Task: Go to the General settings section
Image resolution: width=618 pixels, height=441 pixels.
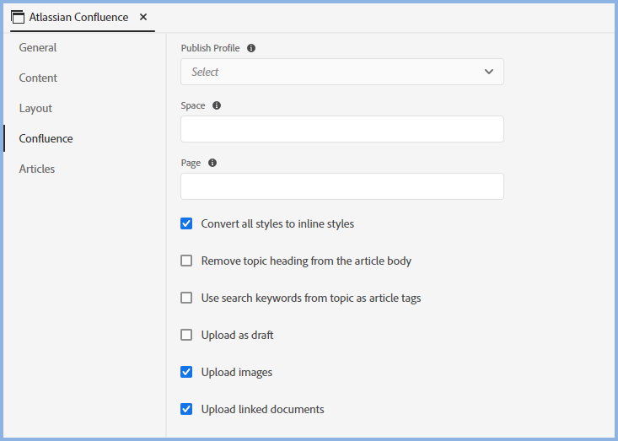Action: coord(38,47)
